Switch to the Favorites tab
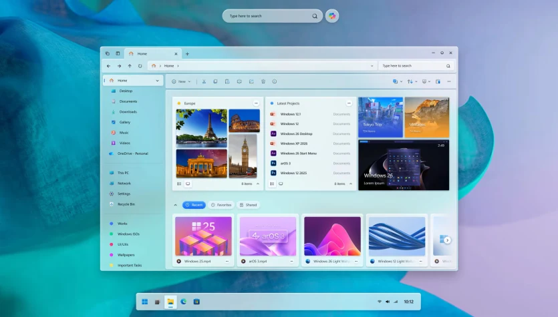Image resolution: width=558 pixels, height=317 pixels. tap(221, 205)
